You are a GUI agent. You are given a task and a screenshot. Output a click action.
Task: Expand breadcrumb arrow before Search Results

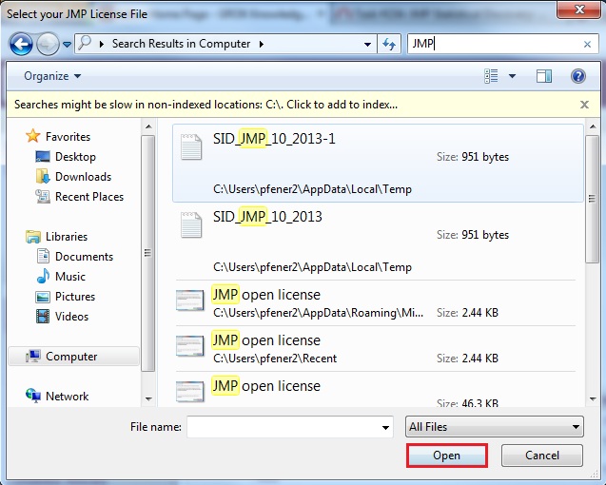102,44
